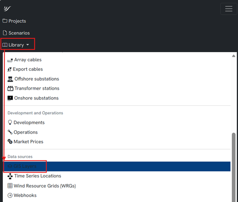
Task: Open the Projects page
Action: click(17, 21)
